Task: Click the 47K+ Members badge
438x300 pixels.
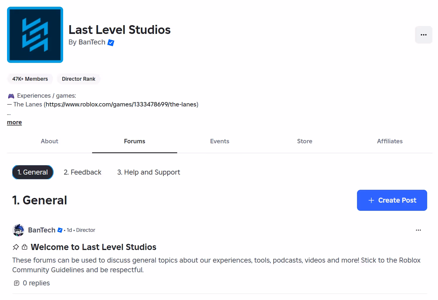Action: click(30, 79)
